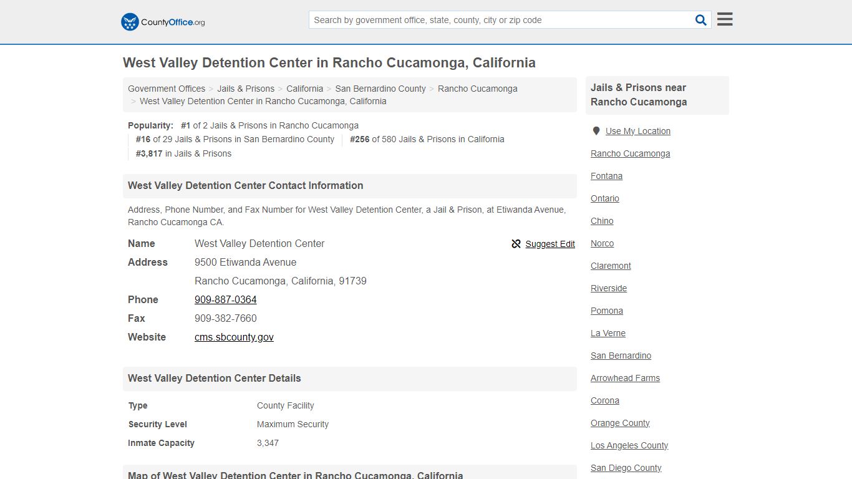Click the #256 of 580 California ranking

coord(427,139)
